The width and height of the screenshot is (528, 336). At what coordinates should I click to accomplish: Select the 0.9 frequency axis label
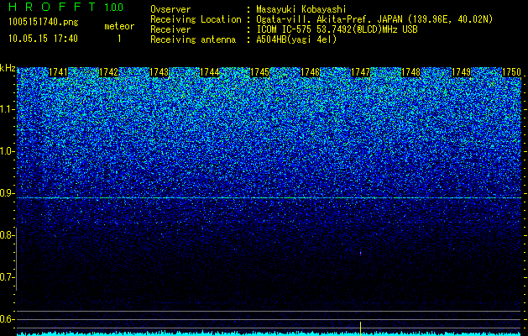tap(7, 193)
